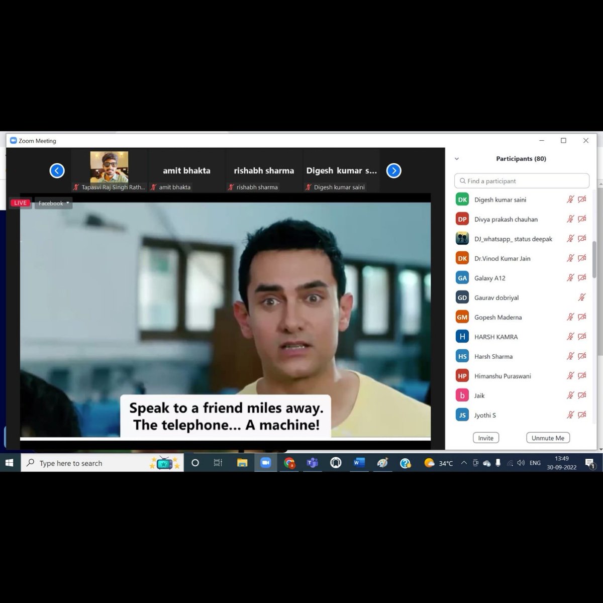Click muted mic icon for Divya prakash chauhan
This screenshot has height=603, width=603.
pos(570,219)
